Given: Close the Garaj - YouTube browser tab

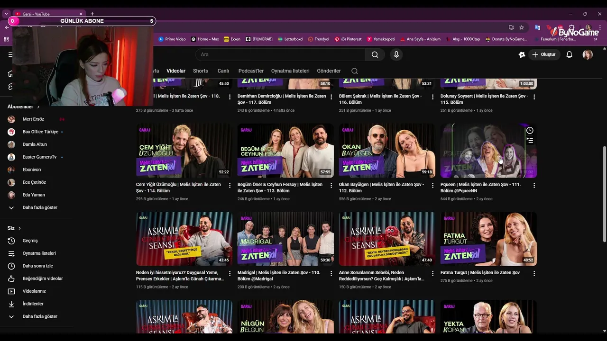Looking at the screenshot, I should coord(81,14).
